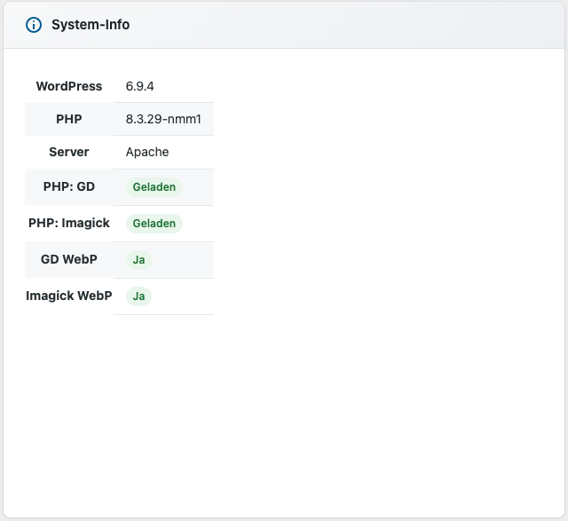The height and width of the screenshot is (521, 568).
Task: Select the WordPress row label
Action: pyautogui.click(x=69, y=86)
